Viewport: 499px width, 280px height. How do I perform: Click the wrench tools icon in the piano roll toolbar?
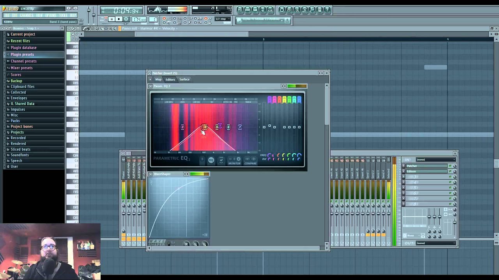[x=73, y=28]
